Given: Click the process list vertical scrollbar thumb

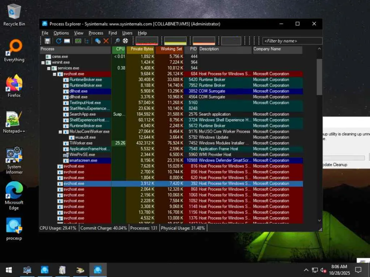Looking at the screenshot, I should [x=319, y=77].
